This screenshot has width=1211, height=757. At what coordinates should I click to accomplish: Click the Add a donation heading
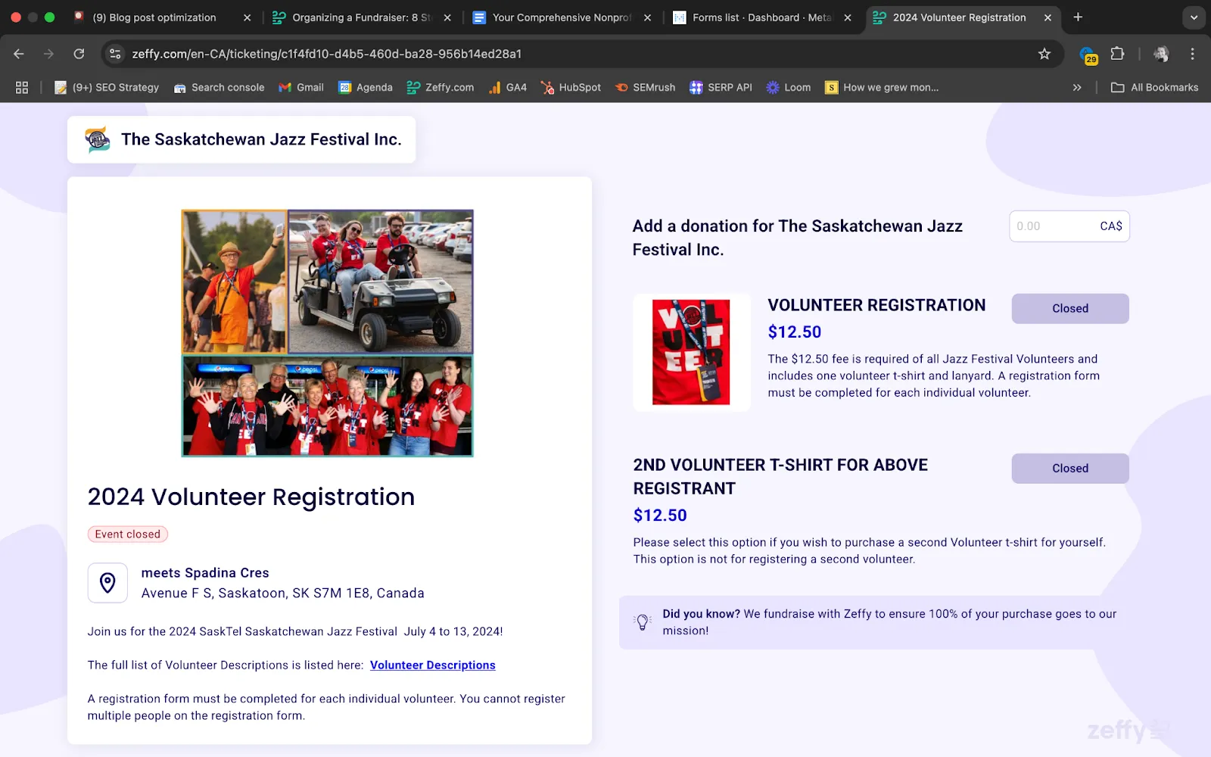click(x=798, y=238)
